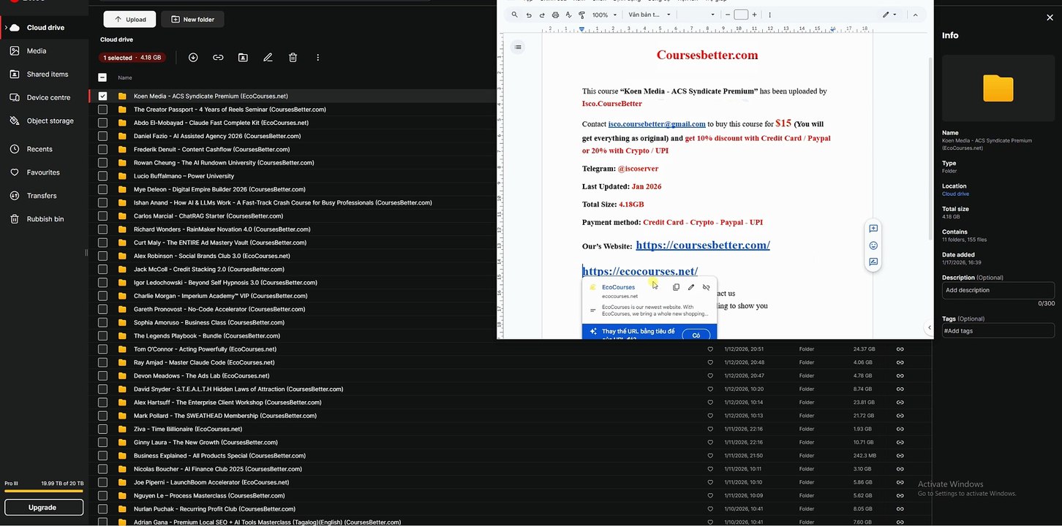Click the add comment icon beside the document
Screen dimensions: 1062x526
(873, 229)
